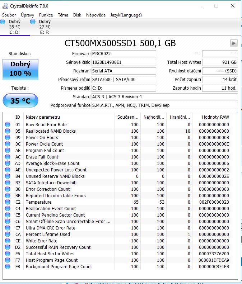Screen dimensions: 242x284
Task: Click the Firmware field M3CR022
Action: click(124, 54)
